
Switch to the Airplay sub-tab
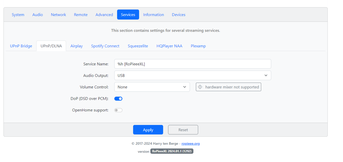click(x=77, y=46)
